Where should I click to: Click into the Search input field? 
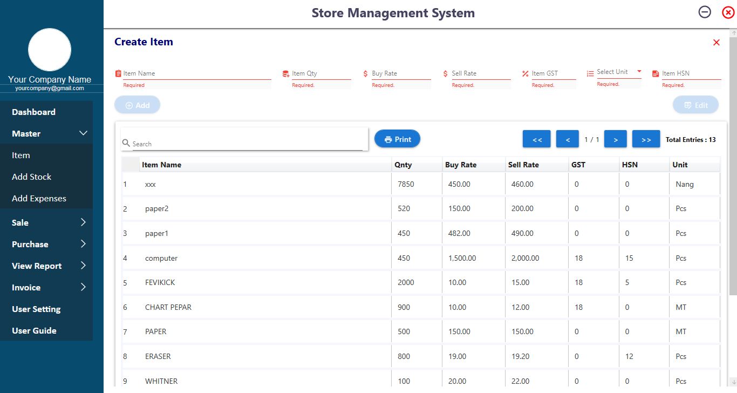(247, 144)
